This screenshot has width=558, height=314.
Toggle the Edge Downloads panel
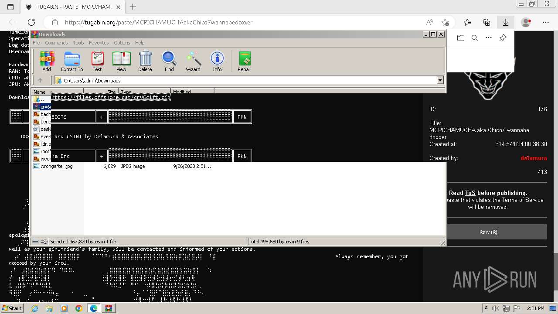click(x=506, y=22)
